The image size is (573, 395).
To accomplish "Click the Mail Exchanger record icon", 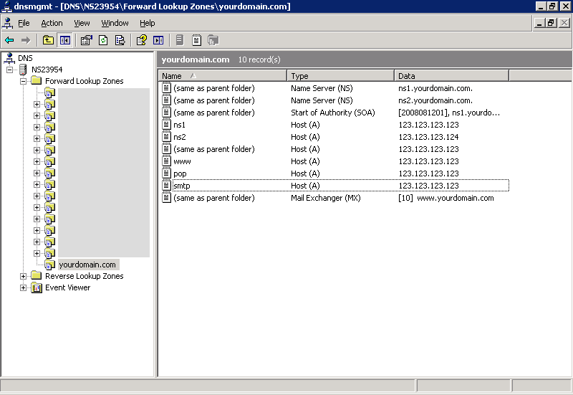I will [166, 198].
